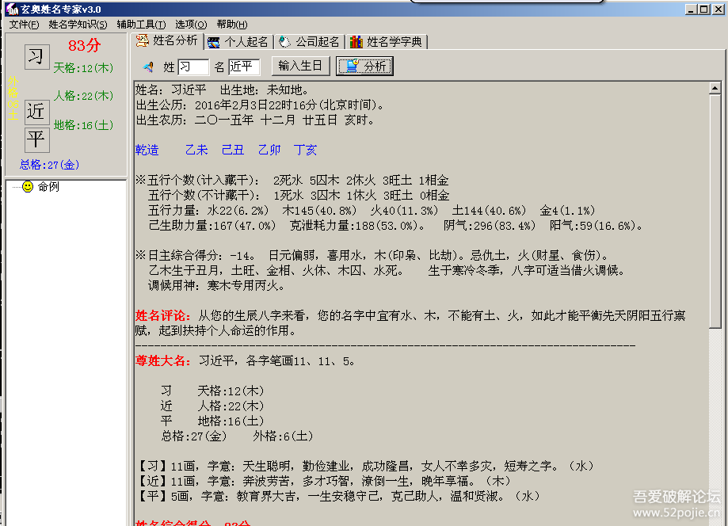728x526 pixels.
Task: Open the 帮助 menu
Action: [231, 25]
